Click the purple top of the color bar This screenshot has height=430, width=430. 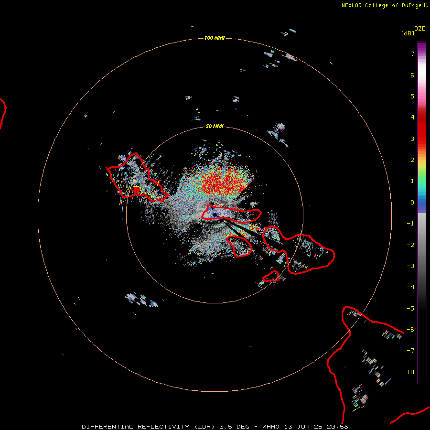click(422, 47)
